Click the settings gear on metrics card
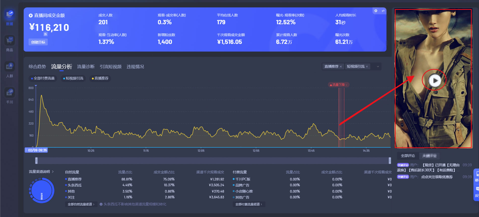The image size is (479, 217). (x=376, y=11)
